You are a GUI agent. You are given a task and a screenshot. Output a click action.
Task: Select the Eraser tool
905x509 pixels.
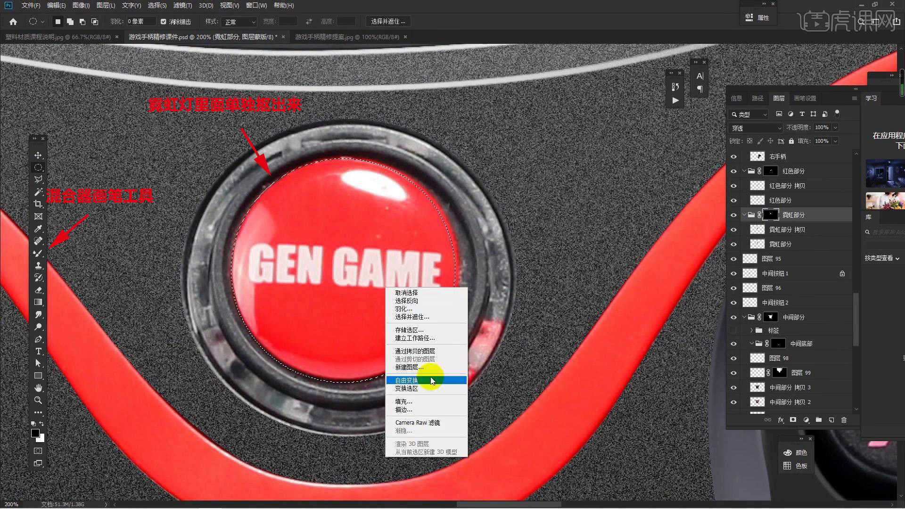click(38, 290)
